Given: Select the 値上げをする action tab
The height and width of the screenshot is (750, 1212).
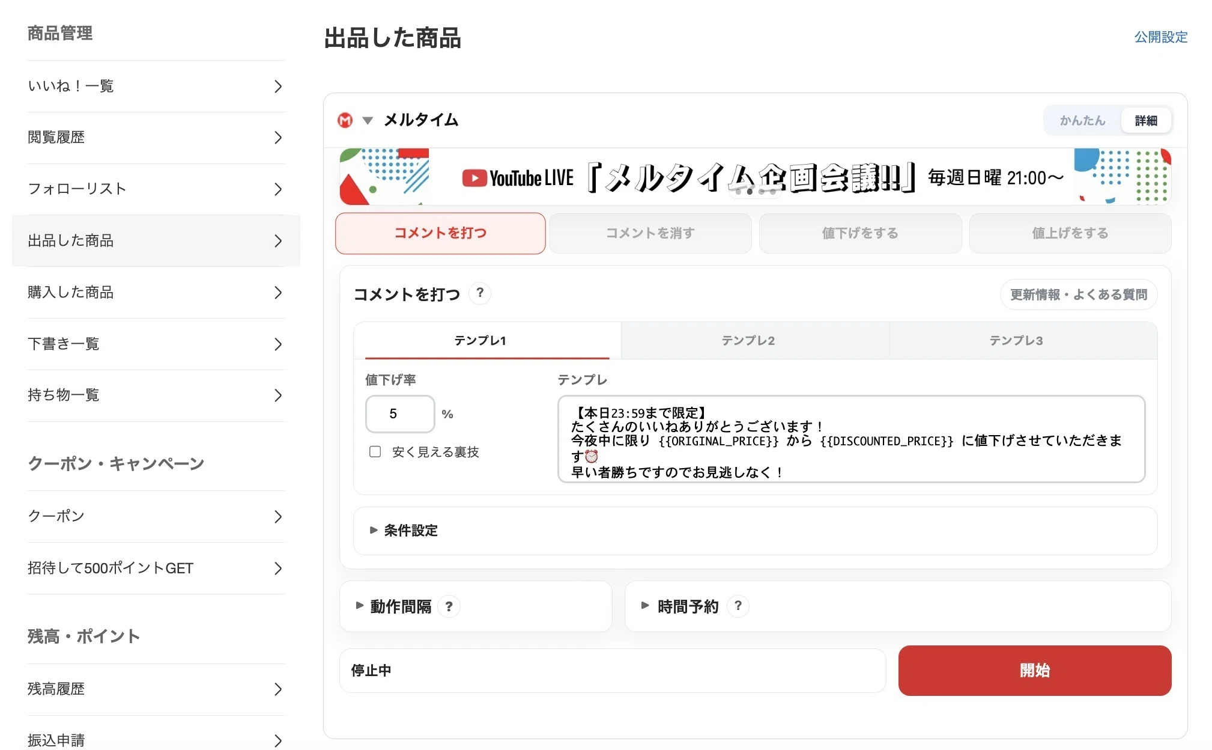Looking at the screenshot, I should coord(1070,233).
